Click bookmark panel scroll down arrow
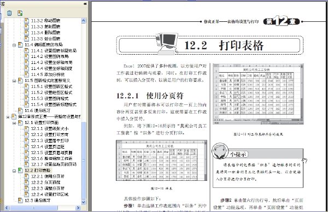Screen dimensions: 328x212 (x=84, y=202)
